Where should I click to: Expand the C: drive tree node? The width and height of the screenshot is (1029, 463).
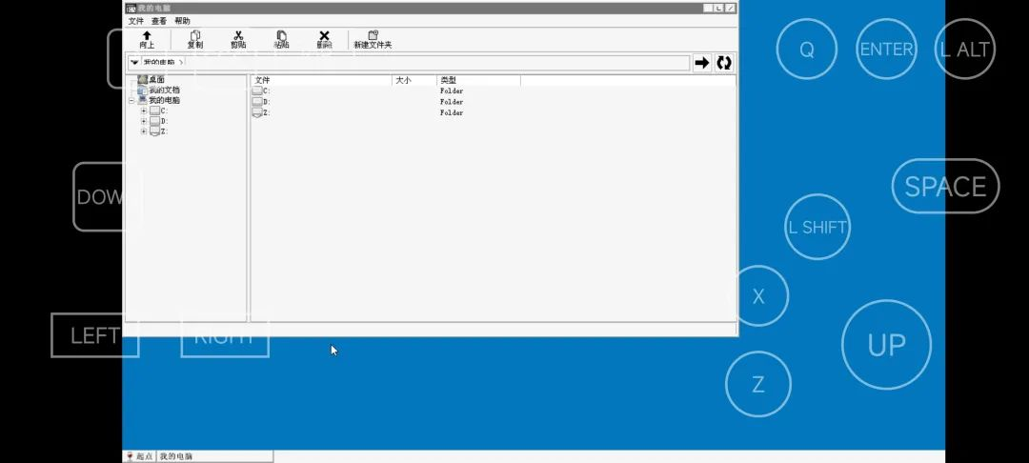[144, 111]
